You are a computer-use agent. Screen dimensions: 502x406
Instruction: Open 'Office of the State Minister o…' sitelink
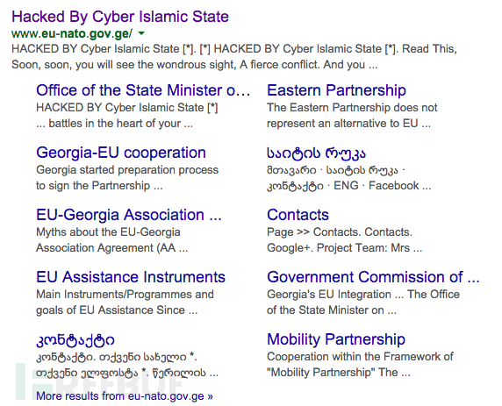(x=143, y=90)
